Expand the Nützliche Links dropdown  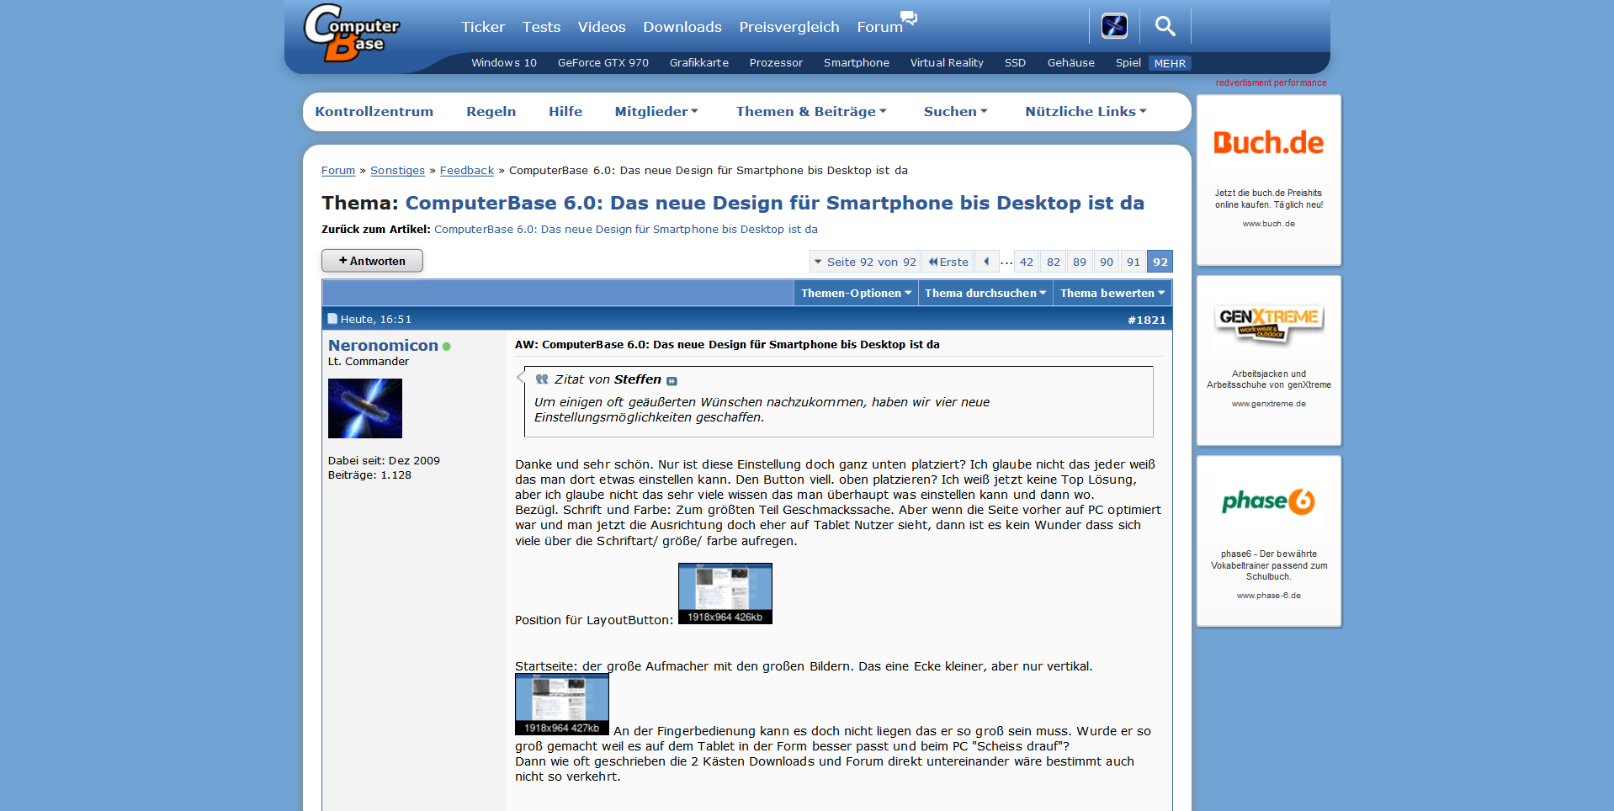point(1086,111)
